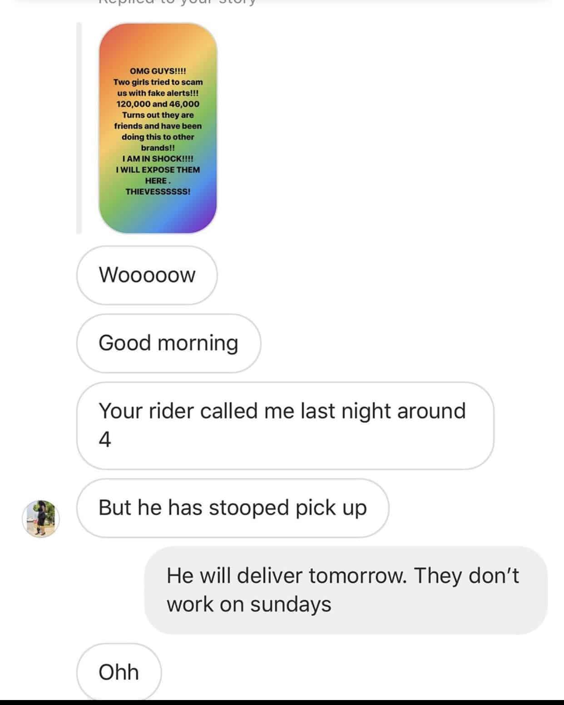Tap the black bar at the bottom edge
564x705 pixels.
282,703
